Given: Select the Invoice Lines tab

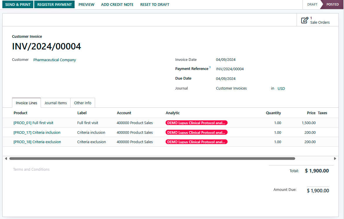Looking at the screenshot, I should click(26, 103).
